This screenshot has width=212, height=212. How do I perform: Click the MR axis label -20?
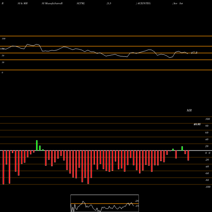click(207, 160)
